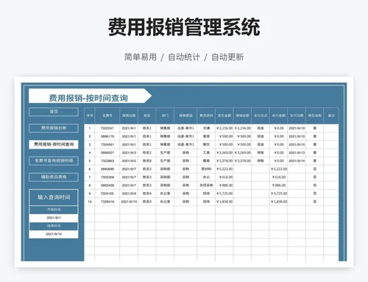Click the 姓名2 cell in row 4

point(147,152)
